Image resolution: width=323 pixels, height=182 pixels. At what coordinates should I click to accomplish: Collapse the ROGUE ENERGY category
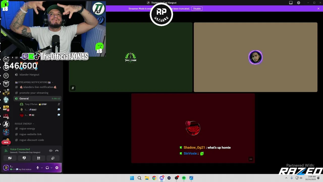(24, 124)
